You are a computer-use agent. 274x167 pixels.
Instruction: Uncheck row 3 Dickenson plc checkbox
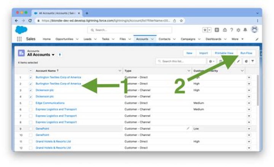(30, 90)
